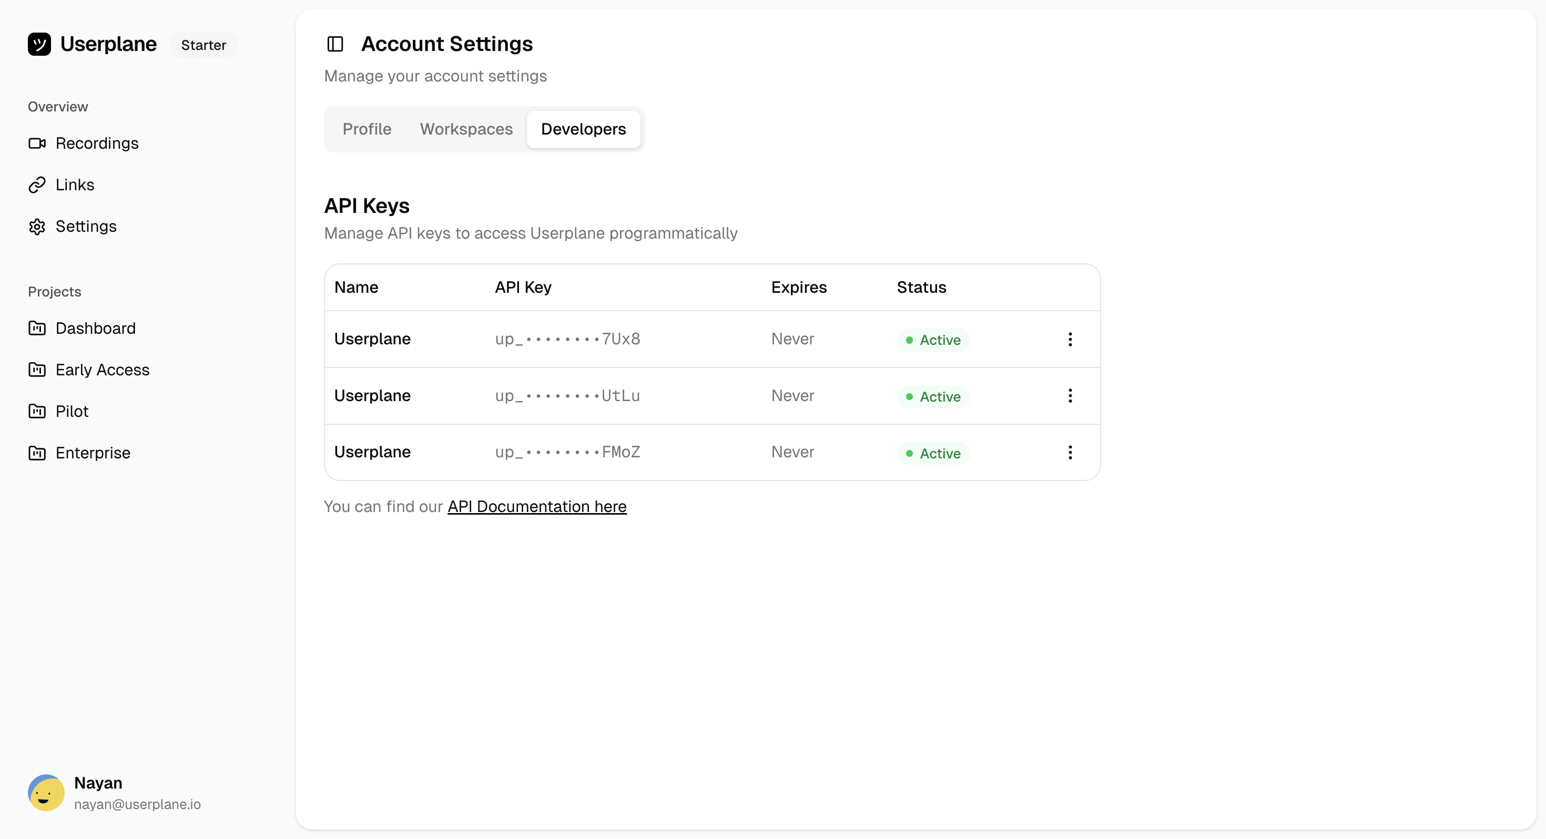Click the Active status badge on the first key

tap(933, 340)
